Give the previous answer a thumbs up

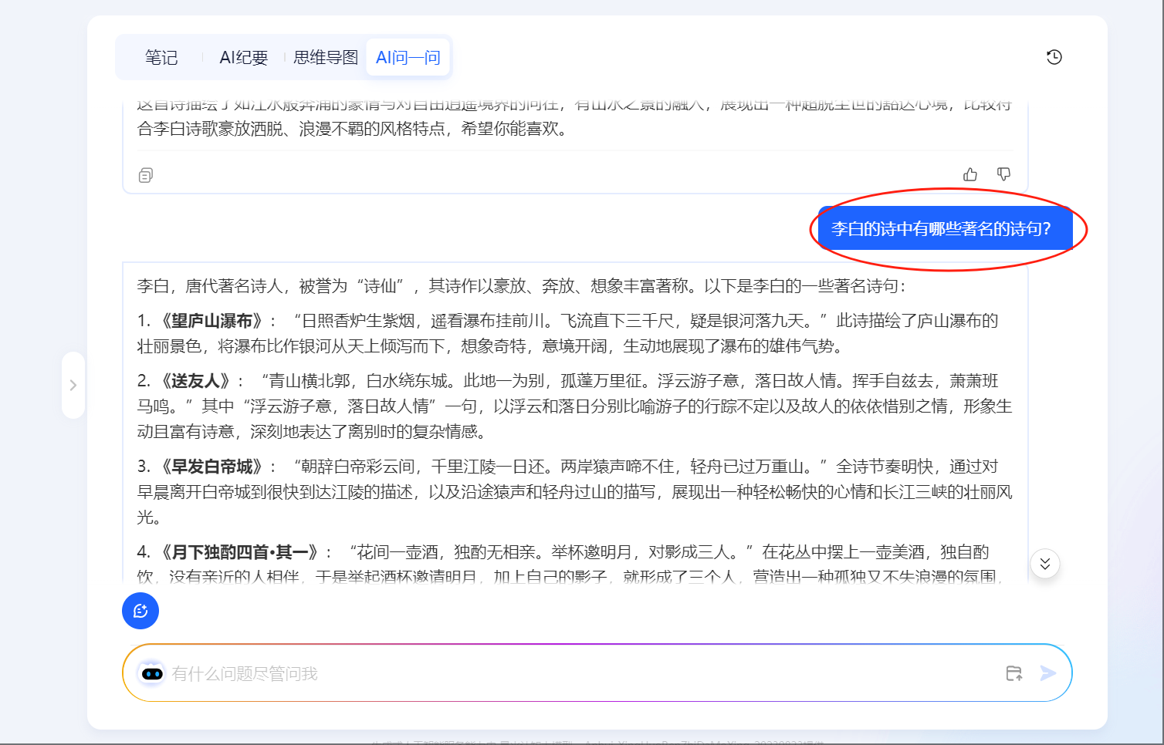tap(970, 174)
